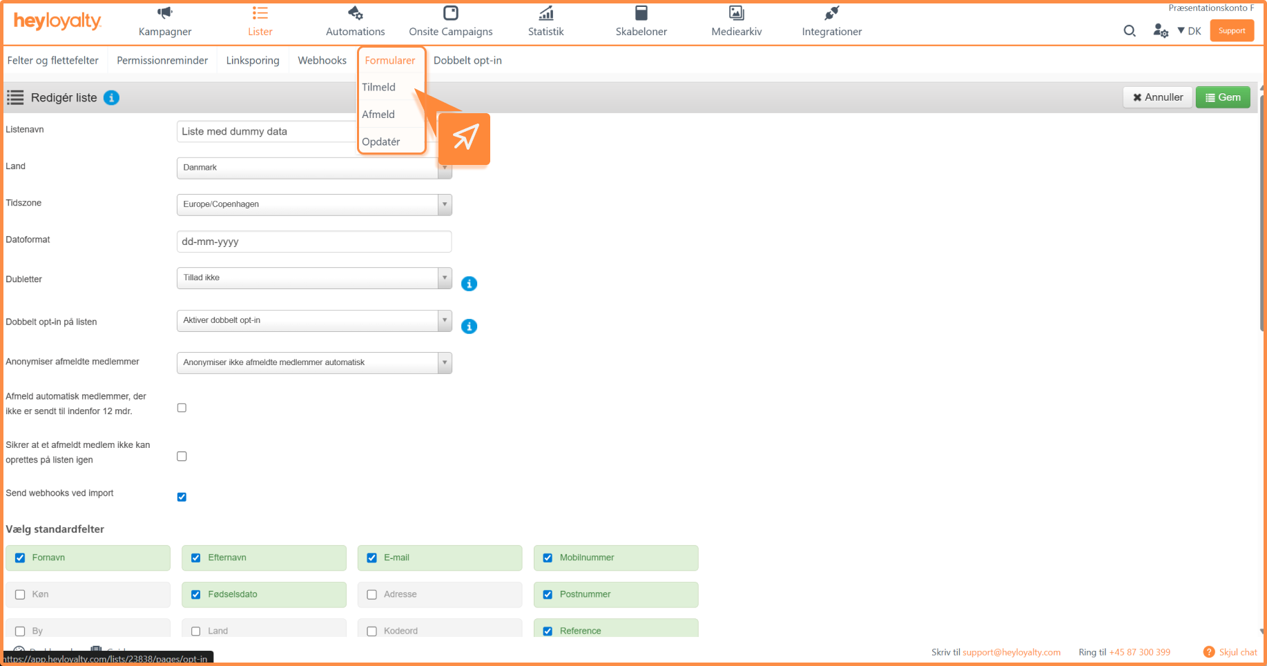Open Anonymiser afmeldte medlemmer dropdown

314,363
